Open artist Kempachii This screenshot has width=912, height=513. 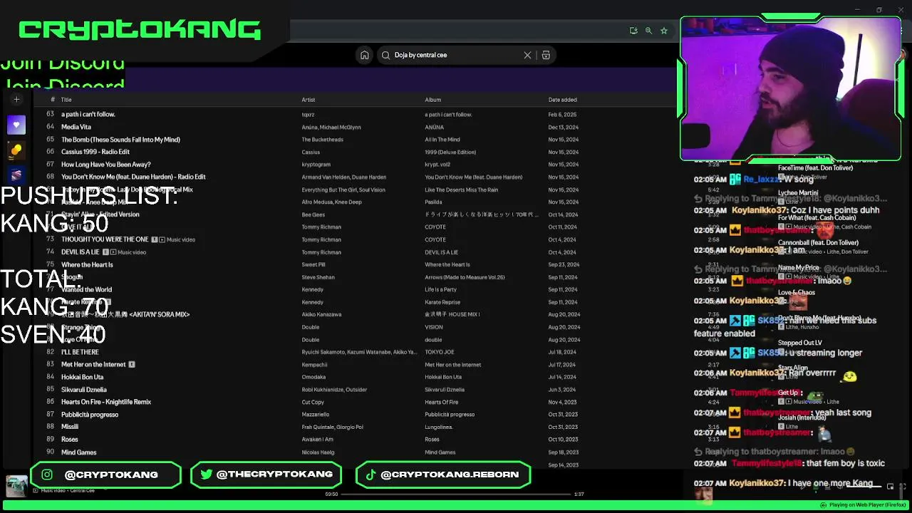(316, 365)
